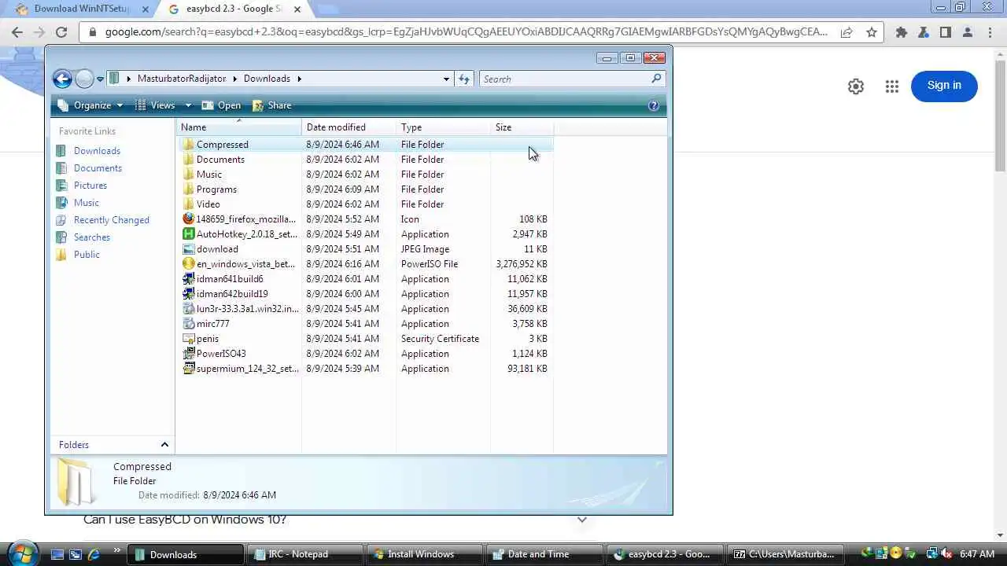The width and height of the screenshot is (1007, 566).
Task: Click the Explorer Search input field
Action: 565,79
